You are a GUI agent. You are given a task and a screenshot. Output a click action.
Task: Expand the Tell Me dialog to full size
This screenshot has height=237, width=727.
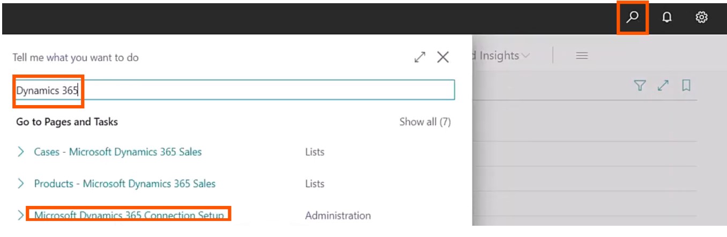[420, 57]
